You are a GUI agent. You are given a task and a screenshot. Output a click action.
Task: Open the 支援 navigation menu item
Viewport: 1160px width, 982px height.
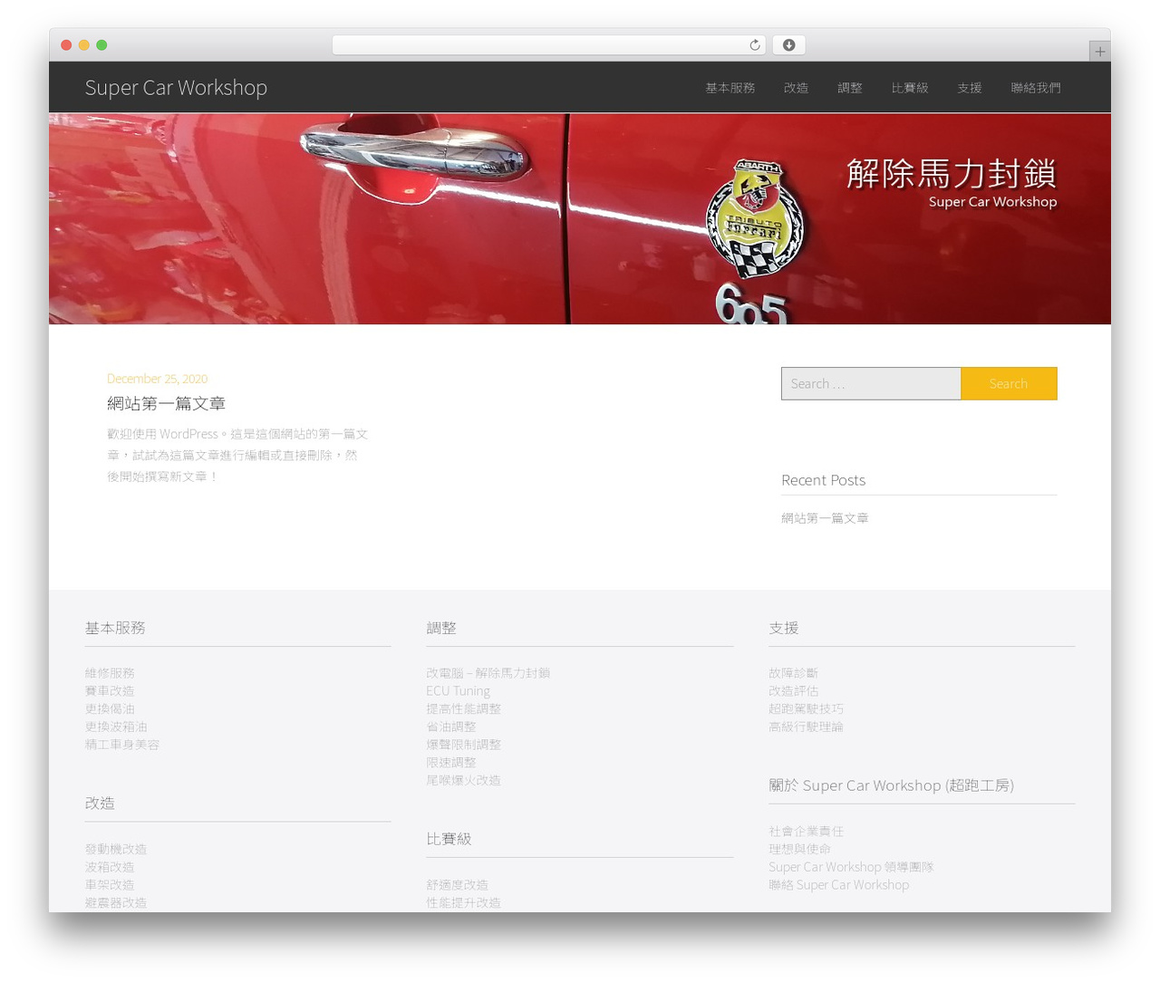(970, 88)
